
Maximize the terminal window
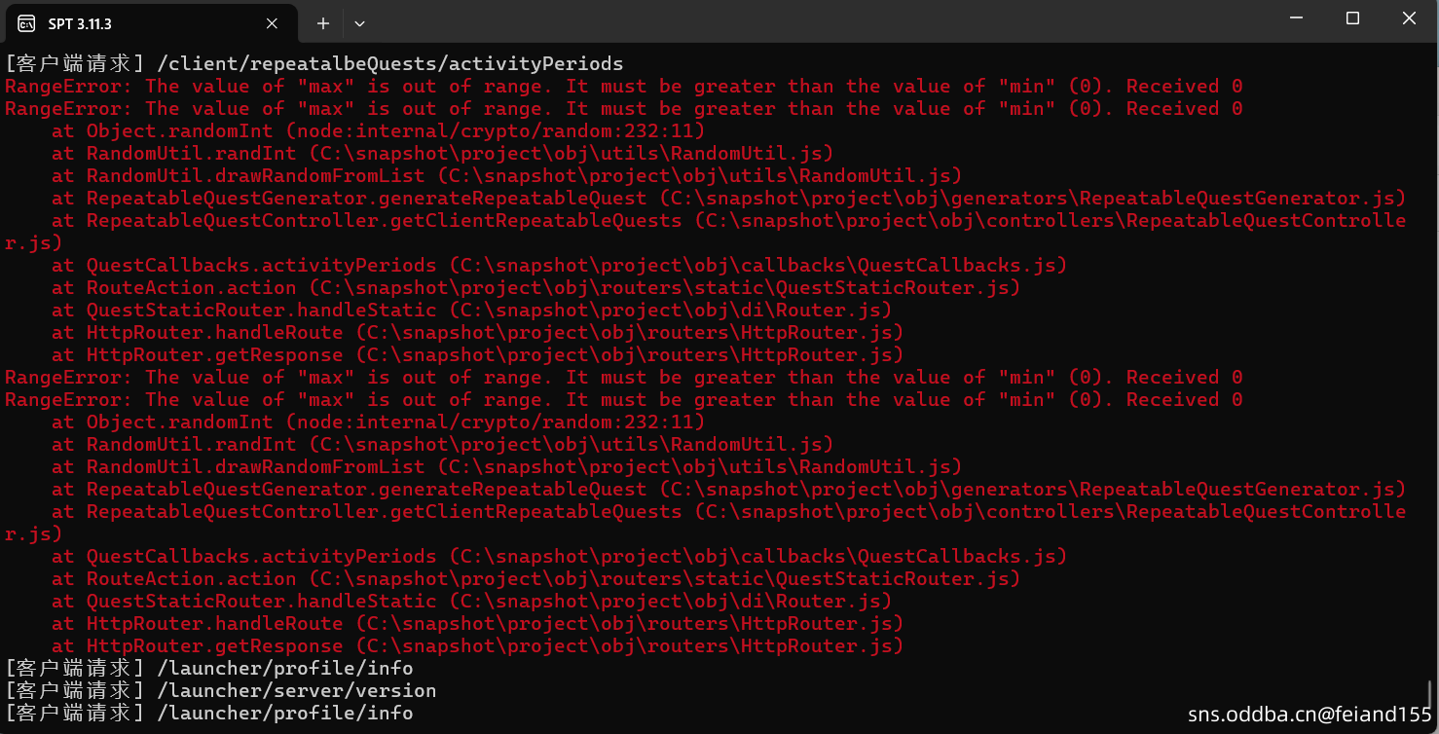tap(1352, 18)
